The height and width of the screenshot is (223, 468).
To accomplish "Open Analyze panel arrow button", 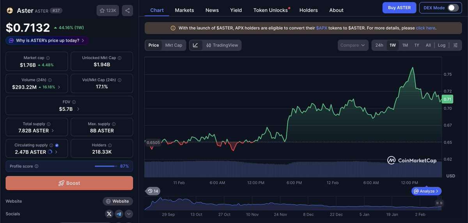I will (426, 191).
